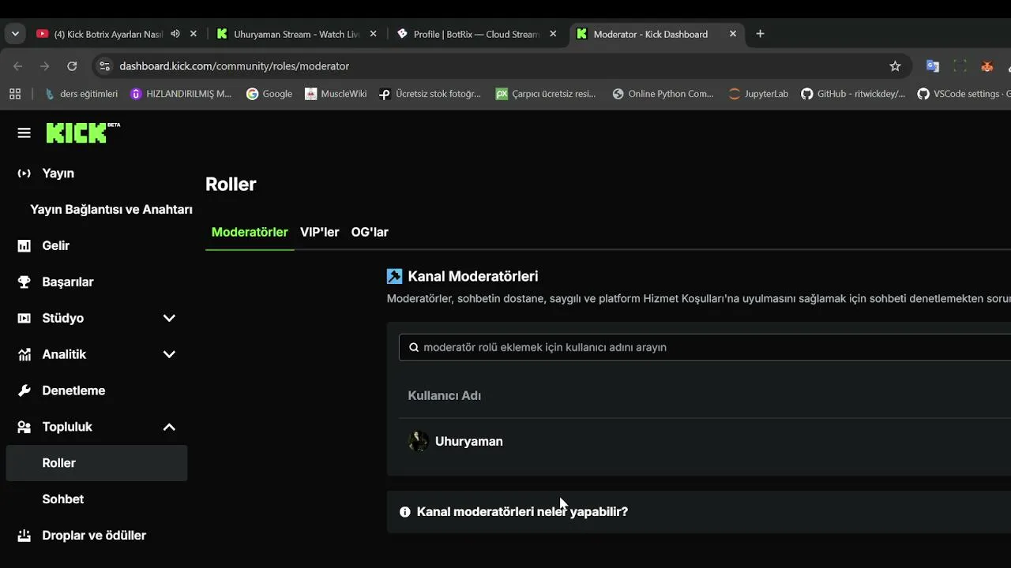
Task: Click the Kanal Moderatörleri sword icon
Action: point(394,277)
